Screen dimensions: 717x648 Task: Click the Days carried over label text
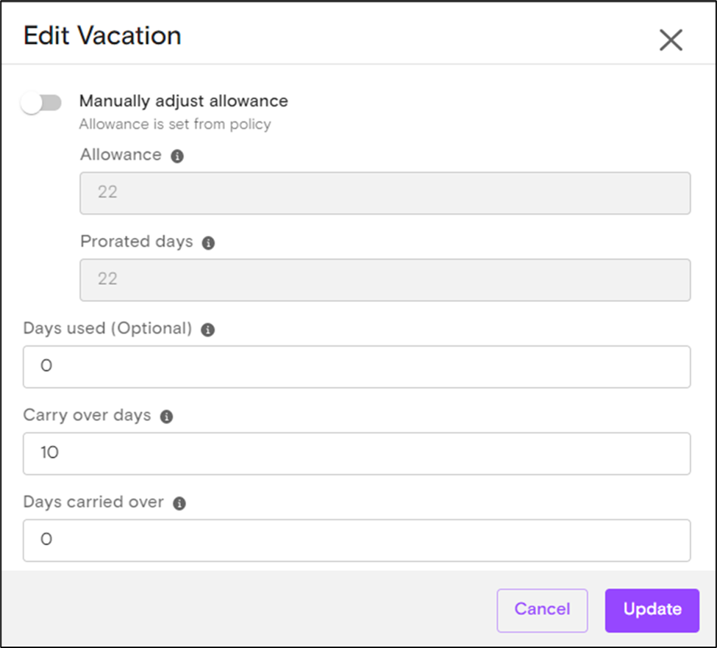(x=93, y=503)
